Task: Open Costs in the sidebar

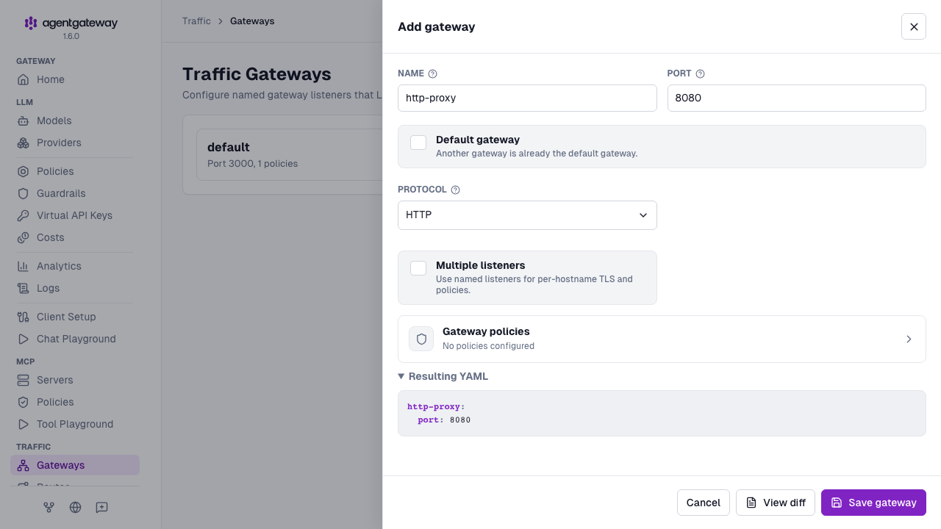Action: tap(75, 237)
